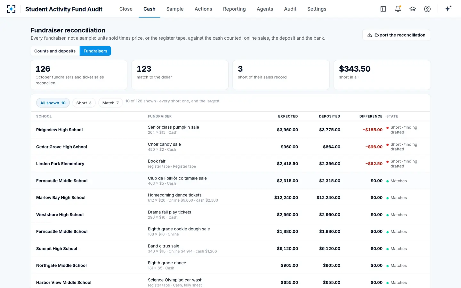Click the $12,240.00 expected amount

286,197
